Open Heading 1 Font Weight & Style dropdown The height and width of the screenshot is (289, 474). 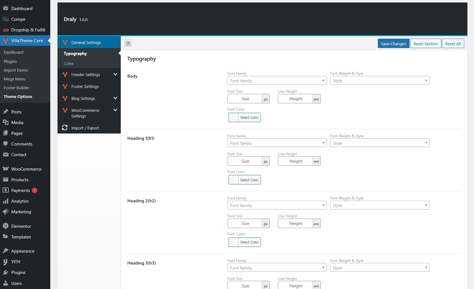click(x=379, y=143)
